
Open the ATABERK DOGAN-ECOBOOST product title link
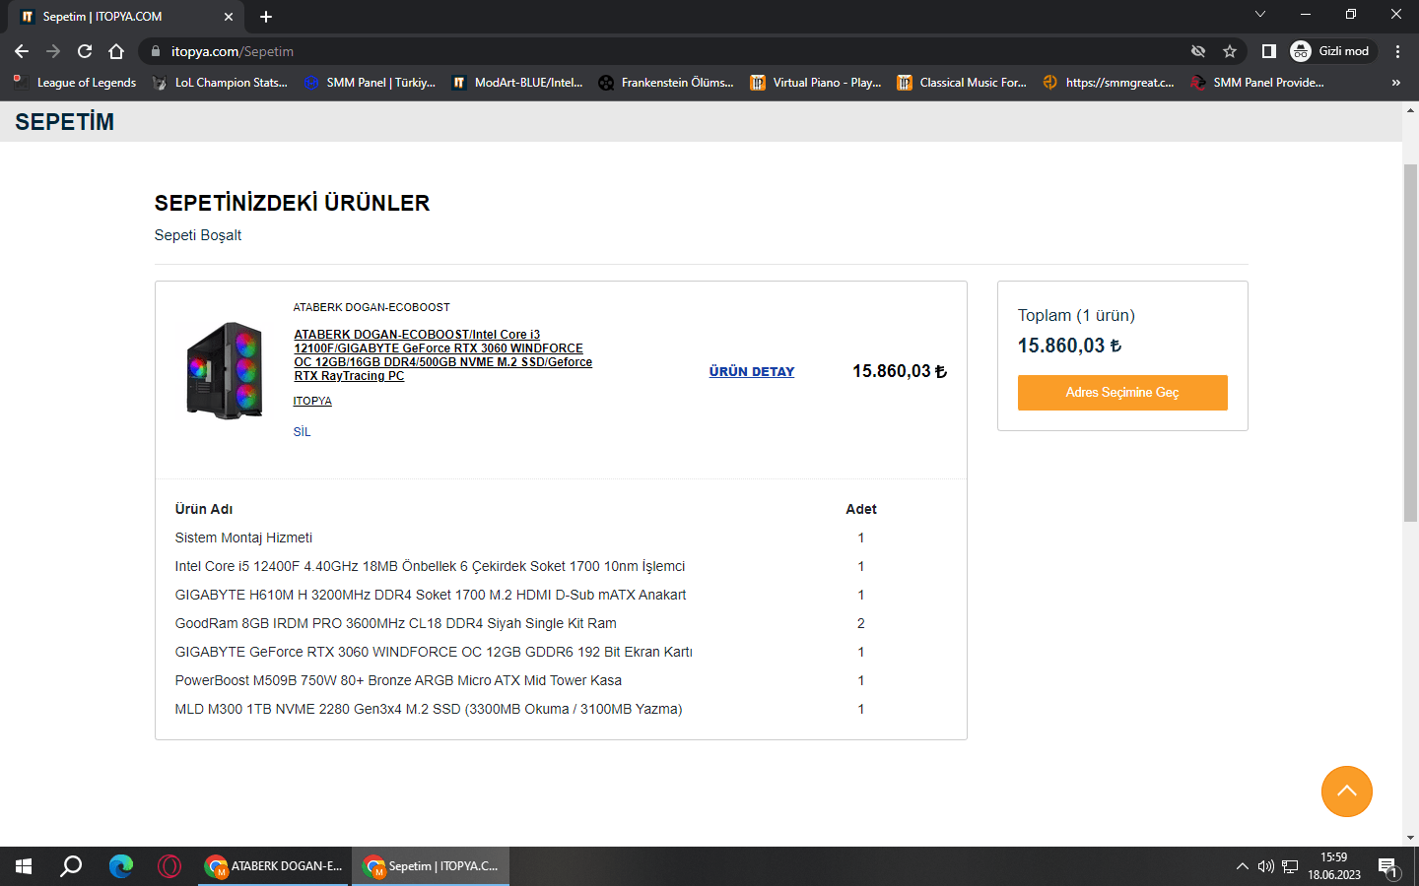443,355
